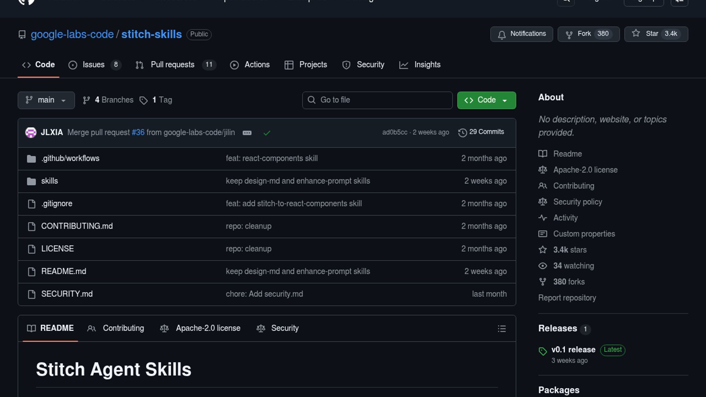Open pull request #36 link

[138, 132]
